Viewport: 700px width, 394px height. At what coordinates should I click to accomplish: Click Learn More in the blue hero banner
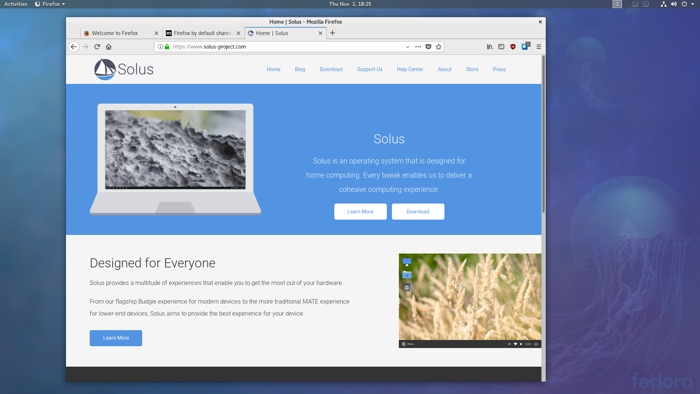[360, 212]
